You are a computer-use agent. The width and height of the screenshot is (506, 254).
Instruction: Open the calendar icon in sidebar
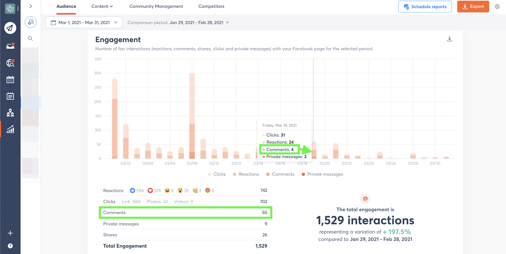coord(10,80)
